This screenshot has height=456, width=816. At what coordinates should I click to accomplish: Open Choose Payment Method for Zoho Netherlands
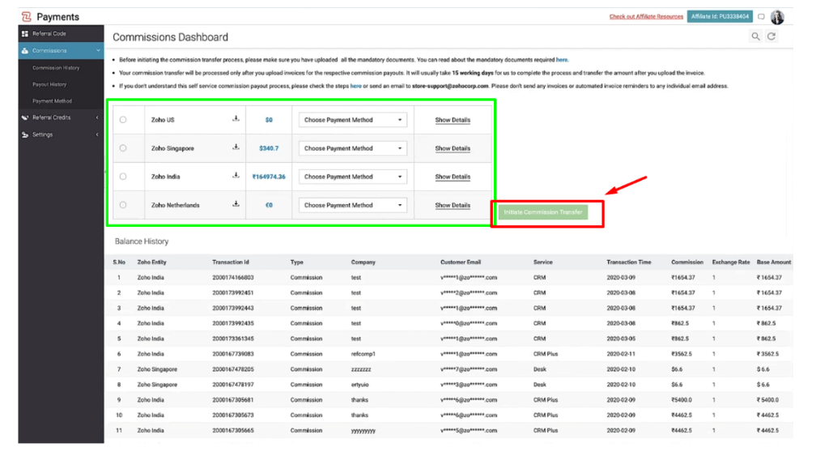[x=353, y=205]
